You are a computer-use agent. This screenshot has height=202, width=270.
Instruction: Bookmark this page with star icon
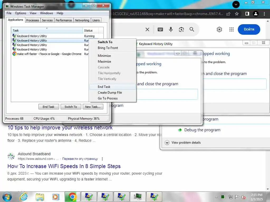237,14
